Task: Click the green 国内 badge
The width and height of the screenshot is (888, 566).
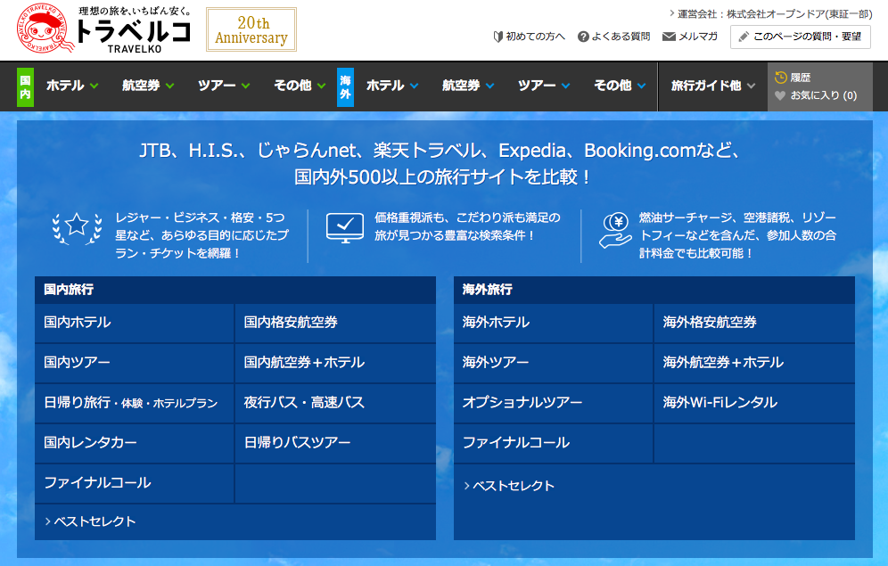Action: [x=25, y=86]
